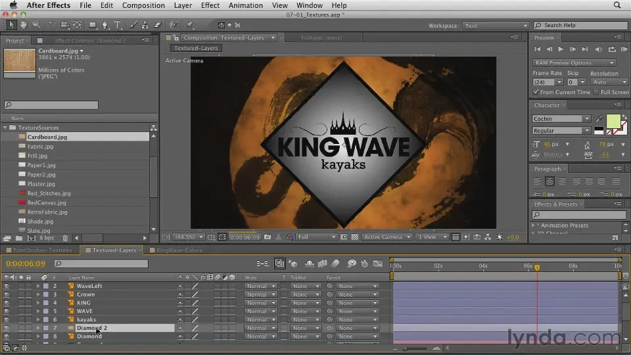The width and height of the screenshot is (631, 355).
Task: Click the eyedropper in Character panel
Action: (599, 119)
